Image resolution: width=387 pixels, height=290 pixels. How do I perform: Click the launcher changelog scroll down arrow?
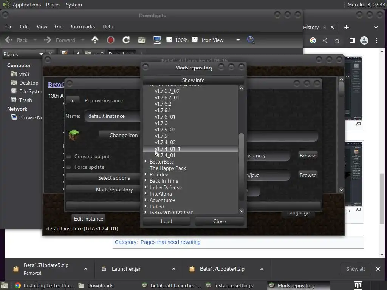click(x=341, y=190)
